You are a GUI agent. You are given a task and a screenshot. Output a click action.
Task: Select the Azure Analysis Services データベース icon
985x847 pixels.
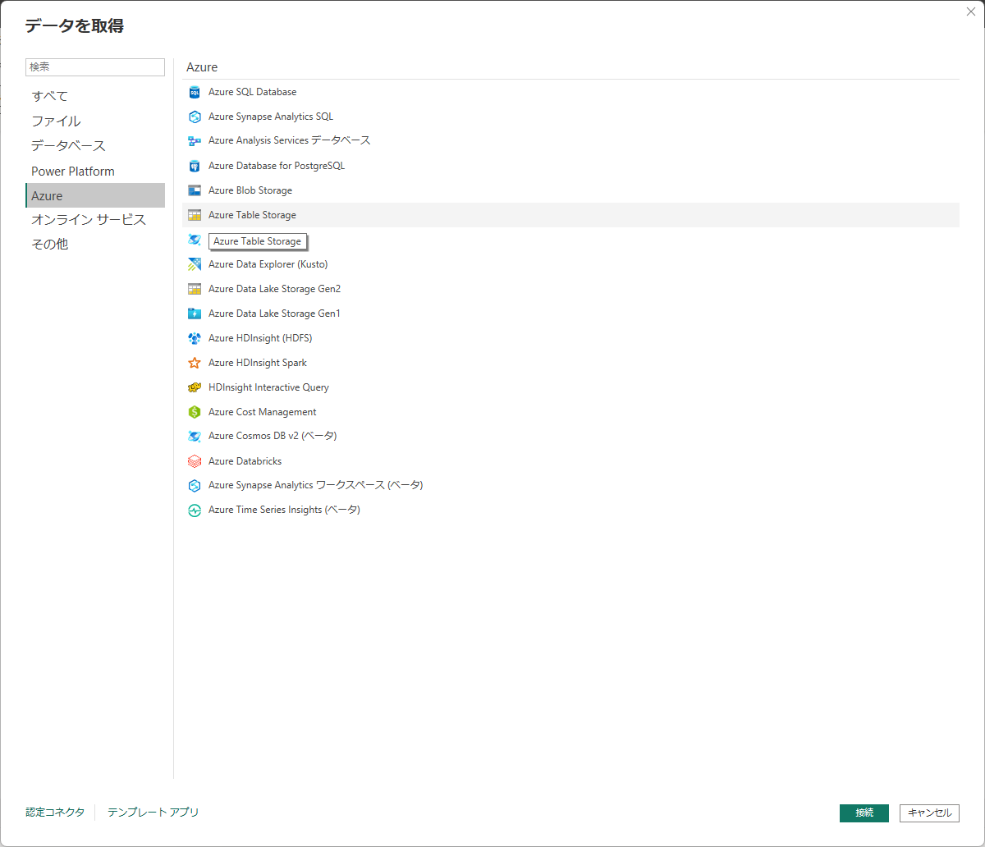point(195,141)
